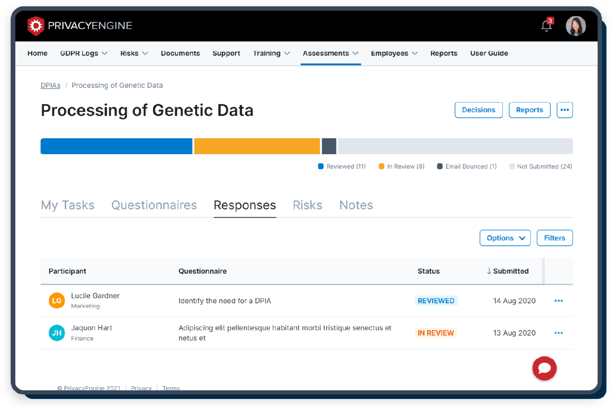Click the PrivacyEngine gear logo
Viewport: 613px width, 410px height.
pos(36,25)
